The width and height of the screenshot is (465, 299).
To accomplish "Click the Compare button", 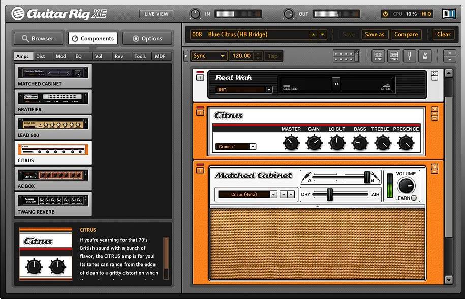I will point(406,35).
